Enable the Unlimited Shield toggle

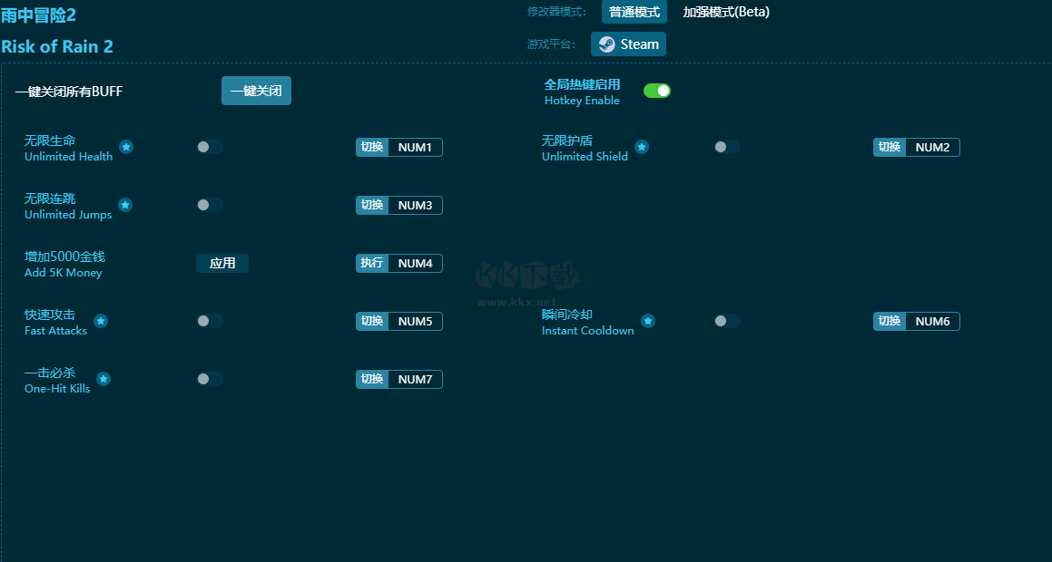coord(727,147)
